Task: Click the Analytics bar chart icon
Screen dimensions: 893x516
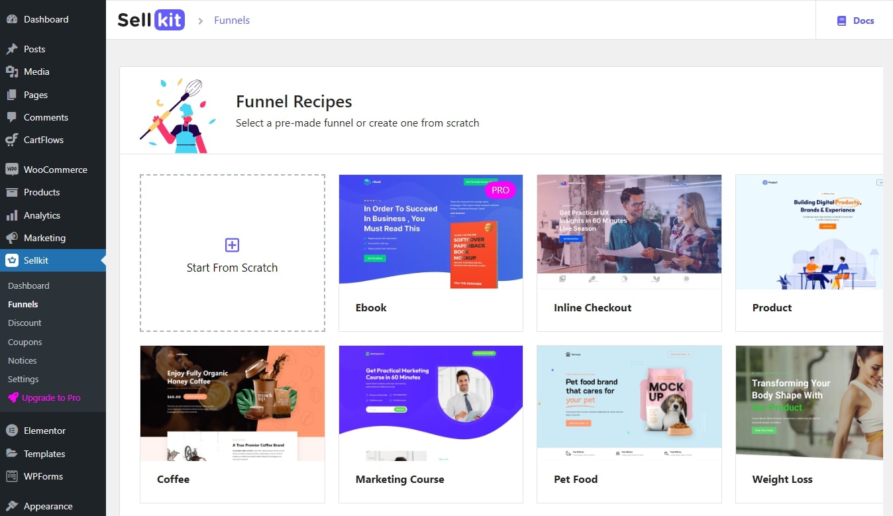Action: (x=12, y=215)
